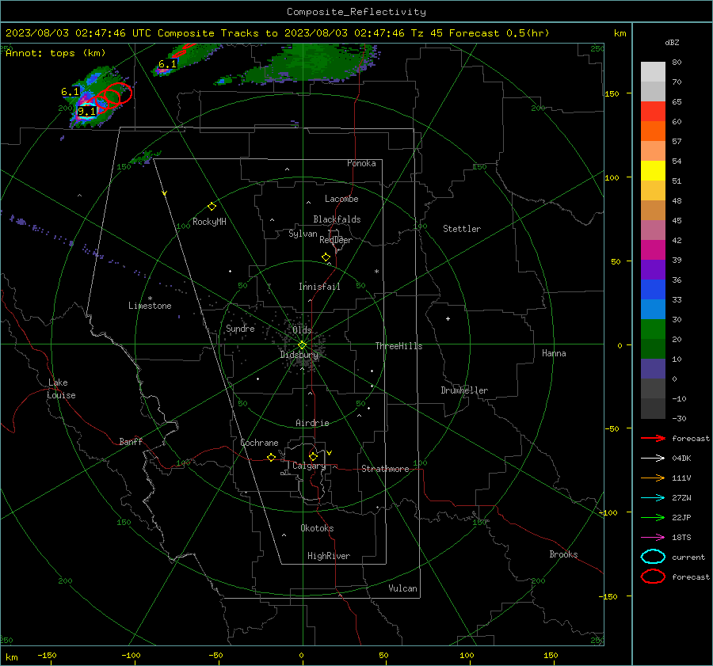Click the 'Vulcan' city label
Screen dimensions: 713x666
pyautogui.click(x=402, y=588)
